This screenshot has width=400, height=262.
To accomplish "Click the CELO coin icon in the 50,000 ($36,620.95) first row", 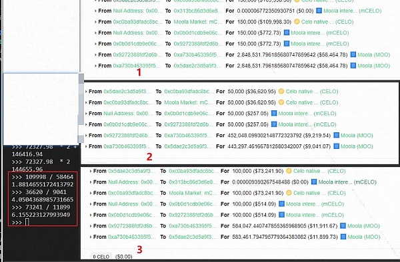I will click(x=281, y=91).
